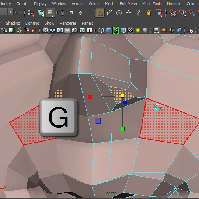199x199 pixels.
Task: Toggle the parametric points circle mask
Action: (x=80, y=13)
